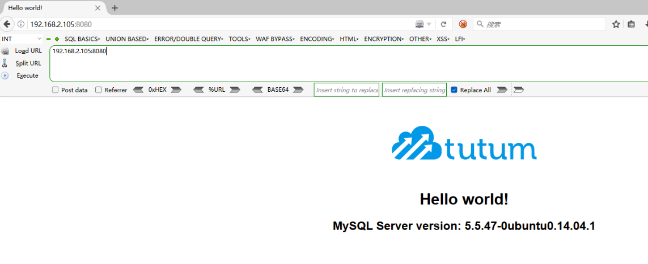Open the OTHER menu
Viewport: 648px width, 264px height.
(420, 39)
